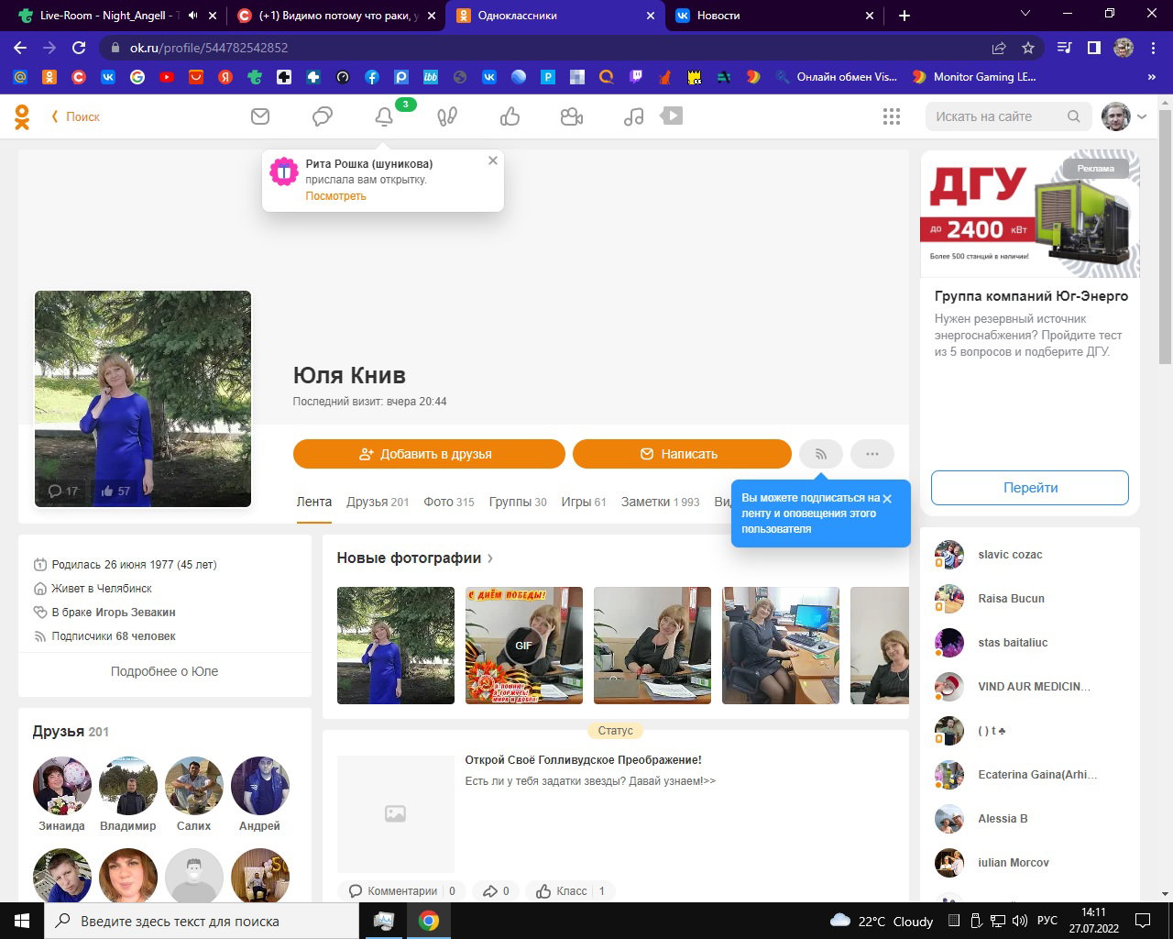Expand the profile avatar dropdown arrow

1142,116
